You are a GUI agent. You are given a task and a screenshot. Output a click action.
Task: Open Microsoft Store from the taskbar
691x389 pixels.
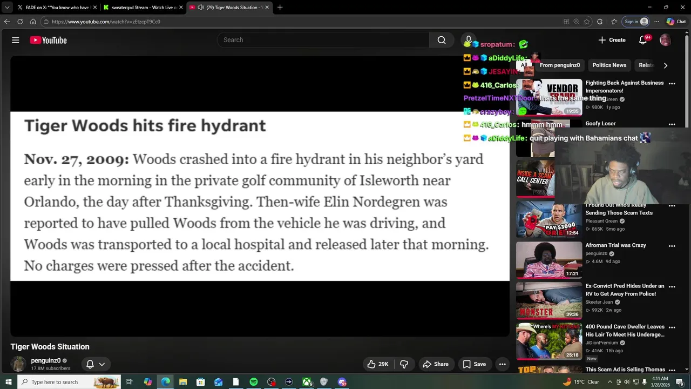tap(200, 382)
